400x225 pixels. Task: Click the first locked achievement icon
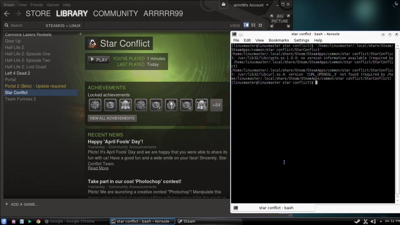pyautogui.click(x=95, y=105)
